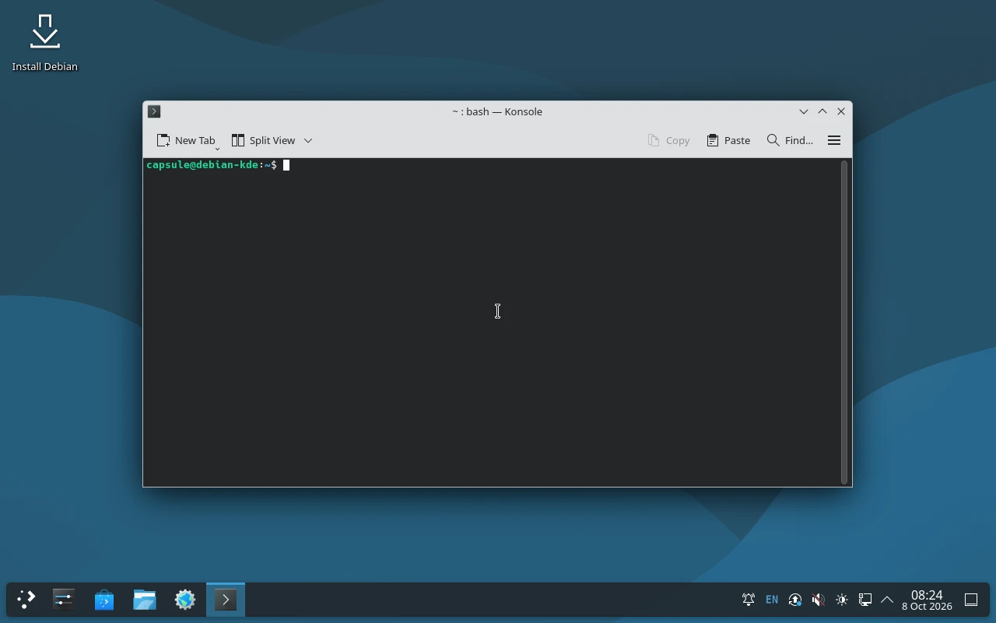
Task: Open the Konsole hamburger menu
Action: 834,140
